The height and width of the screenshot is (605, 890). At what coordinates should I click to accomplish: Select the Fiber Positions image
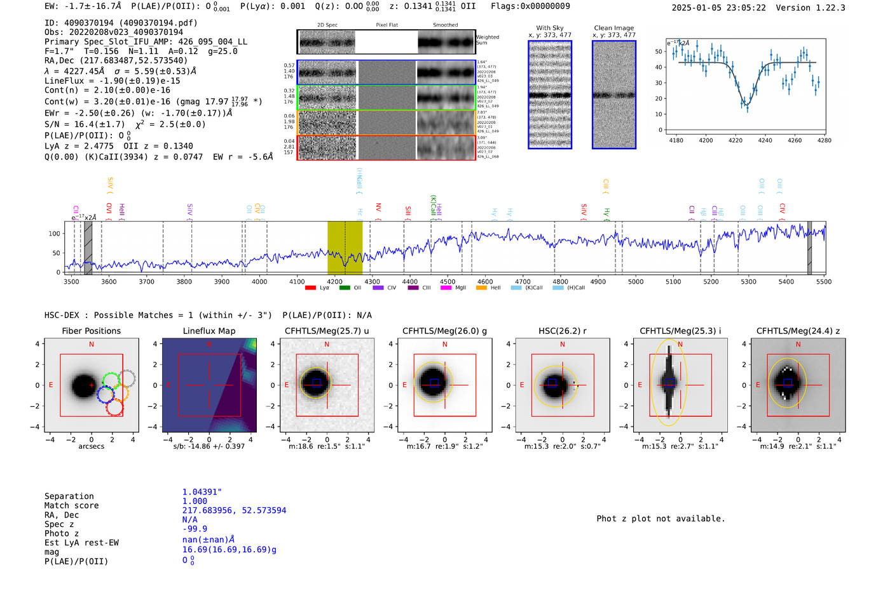(x=92, y=385)
